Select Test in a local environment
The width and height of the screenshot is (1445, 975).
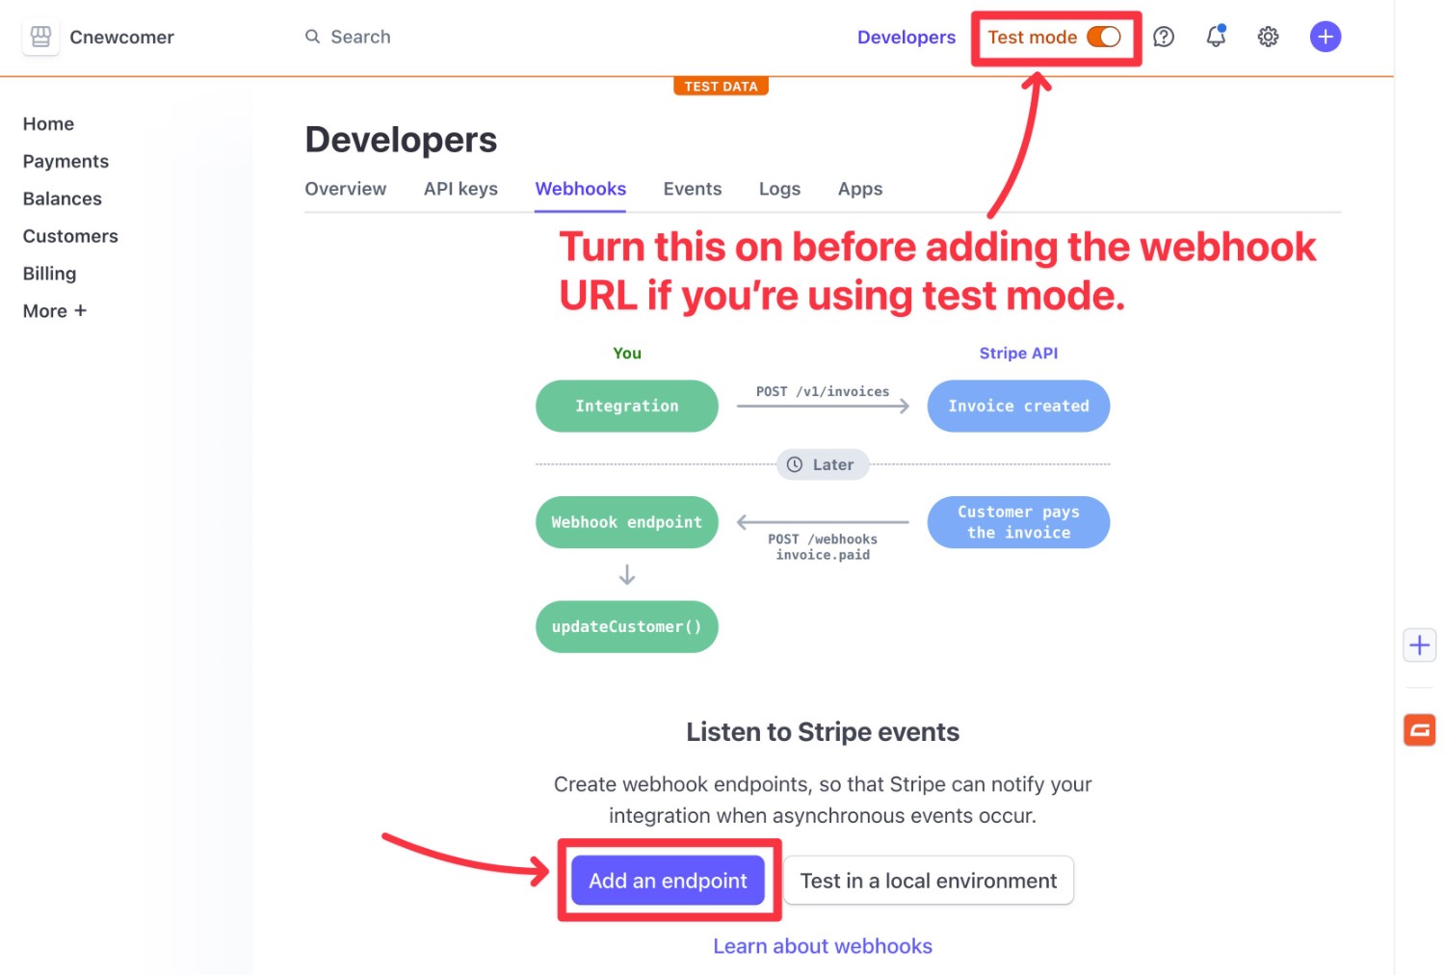click(x=928, y=880)
